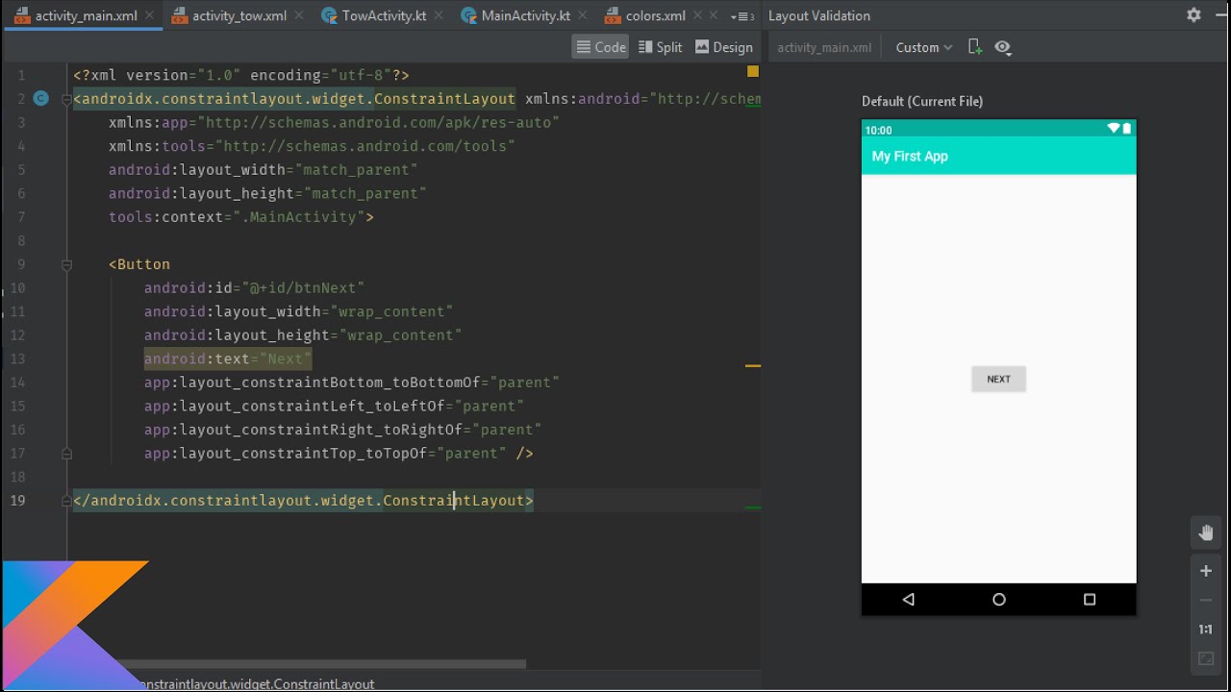Collapse the ConstraintLayout fold on line 2
Screen dimensions: 1231x692
[x=65, y=98]
